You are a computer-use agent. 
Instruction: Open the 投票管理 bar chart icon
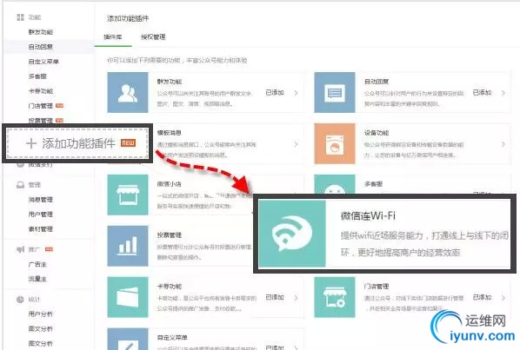pos(128,246)
